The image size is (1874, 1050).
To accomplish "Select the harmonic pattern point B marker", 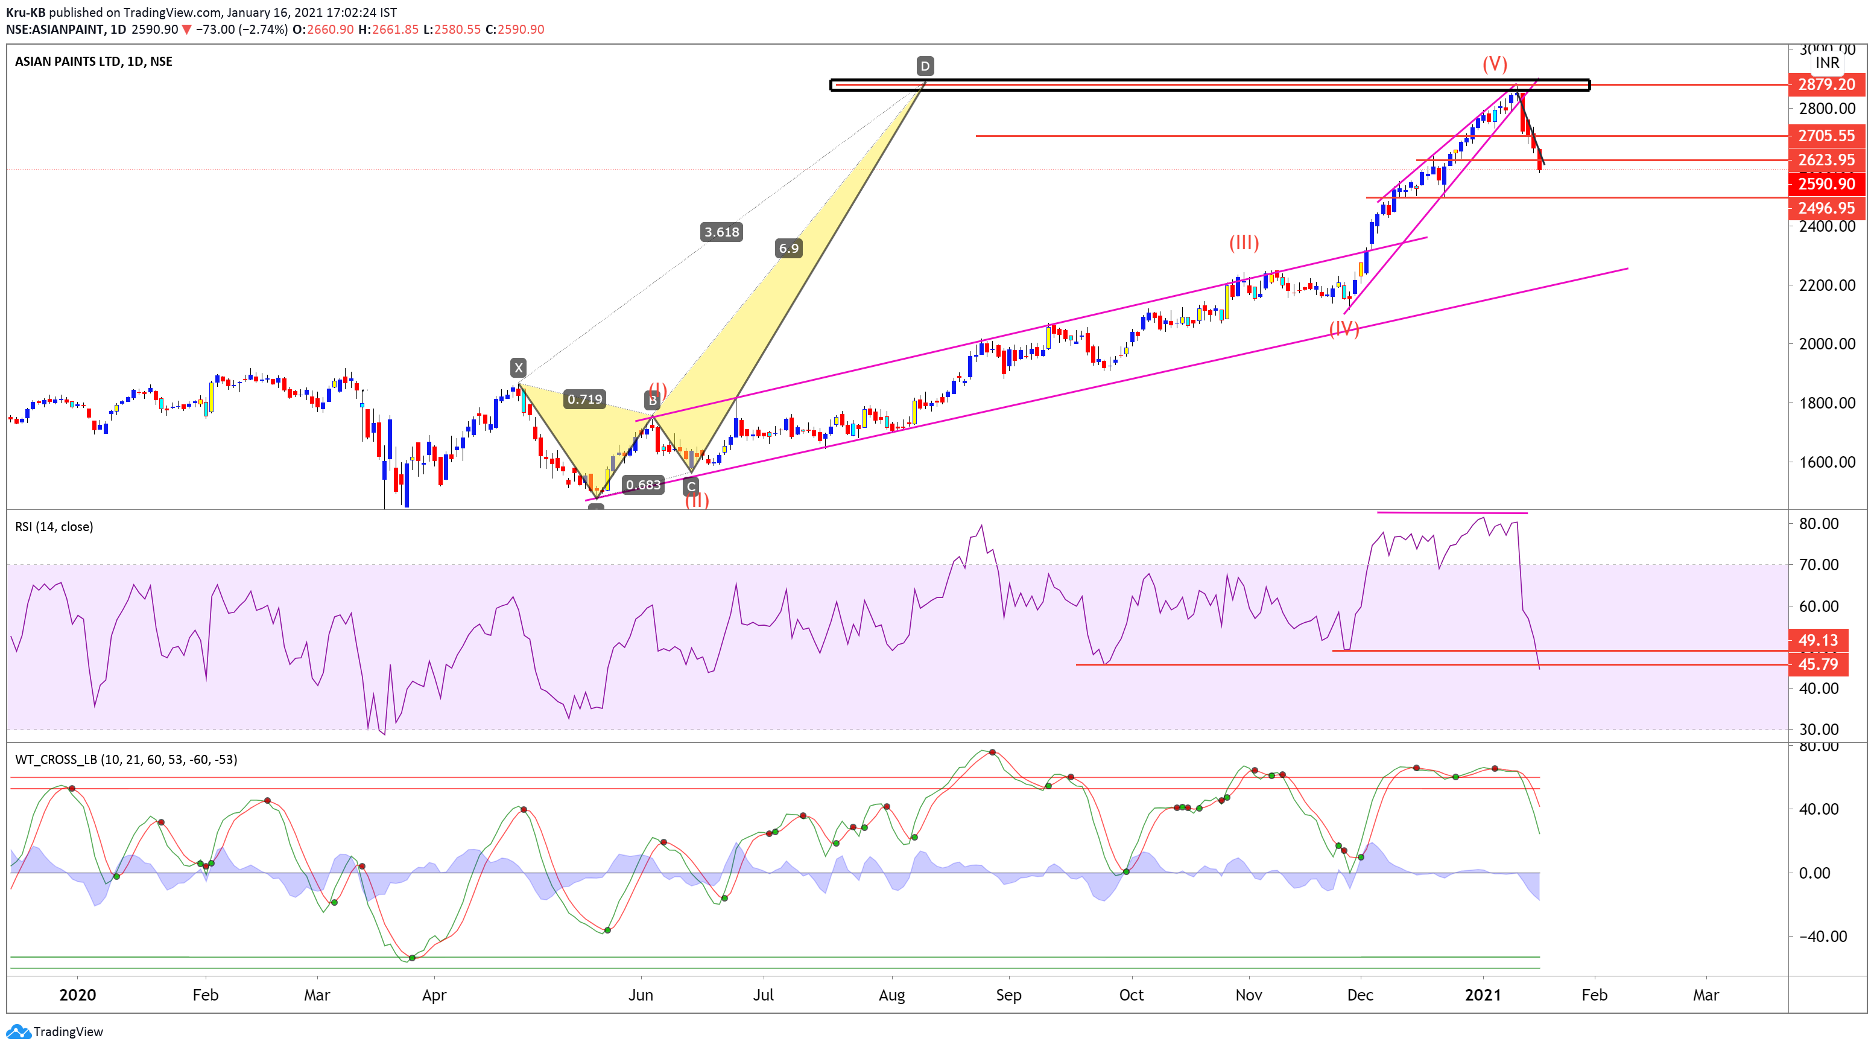I will point(653,400).
